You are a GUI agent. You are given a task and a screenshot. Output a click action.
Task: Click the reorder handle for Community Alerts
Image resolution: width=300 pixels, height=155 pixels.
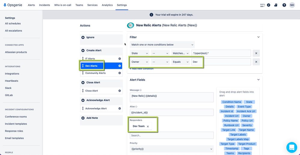[83, 73]
